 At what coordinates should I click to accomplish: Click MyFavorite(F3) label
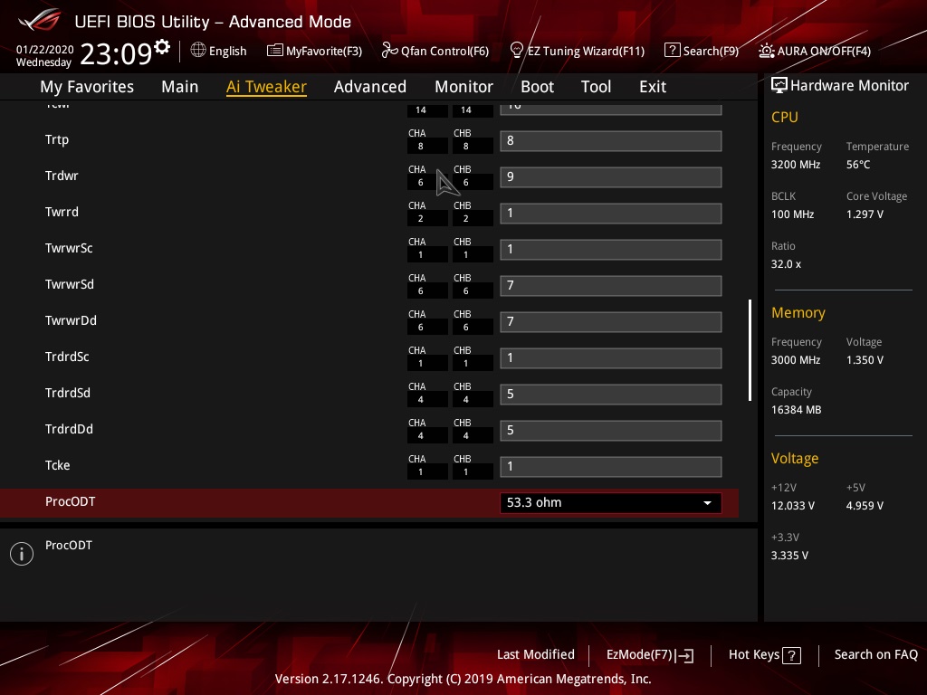coord(324,51)
